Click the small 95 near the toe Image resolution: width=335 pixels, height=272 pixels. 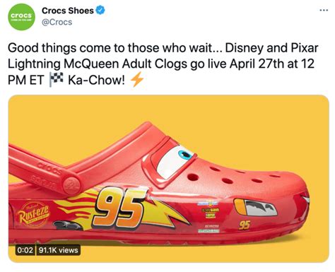[x=245, y=225]
